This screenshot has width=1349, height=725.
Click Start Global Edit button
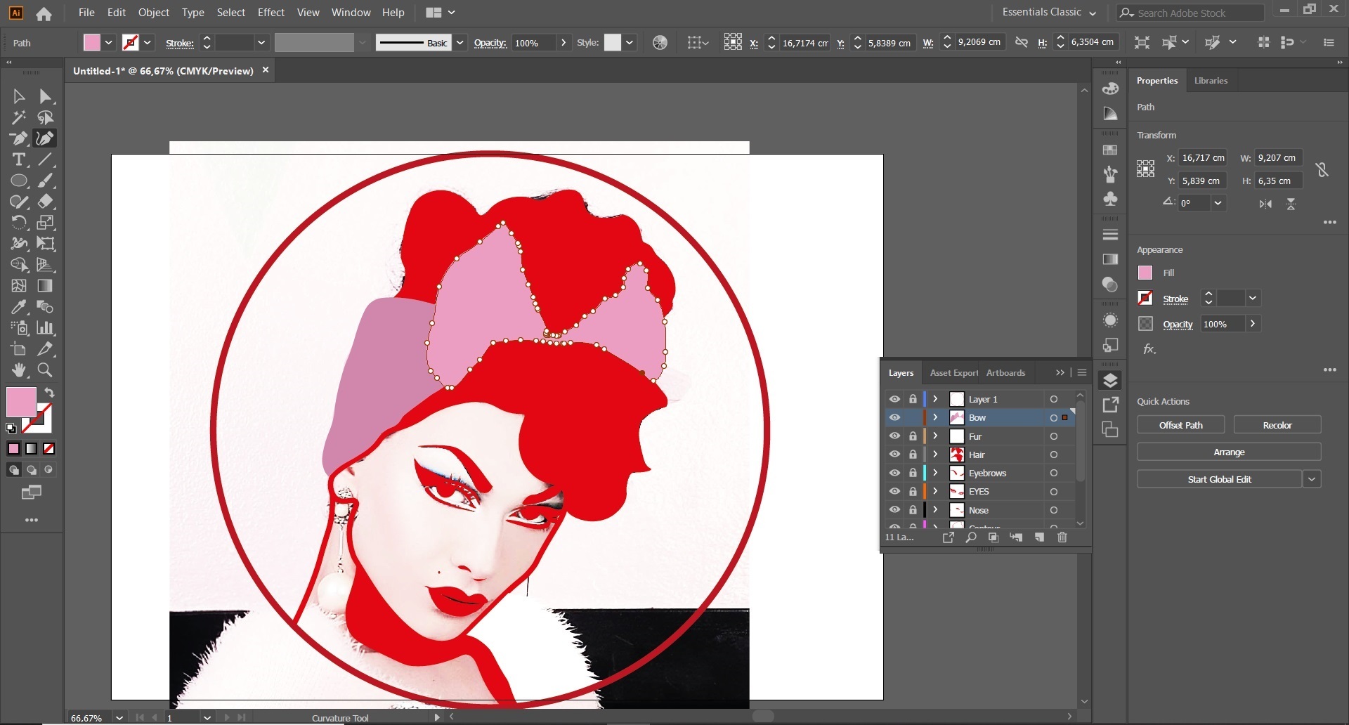pos(1219,479)
